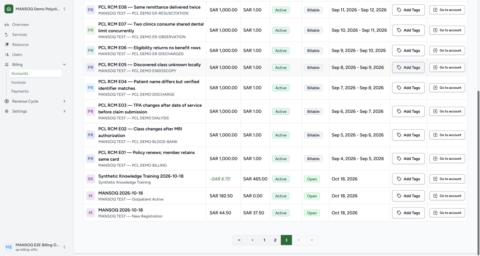This screenshot has width=480, height=256.
Task: Add Tags to PCL RCM E04 account
Action: [408, 88]
